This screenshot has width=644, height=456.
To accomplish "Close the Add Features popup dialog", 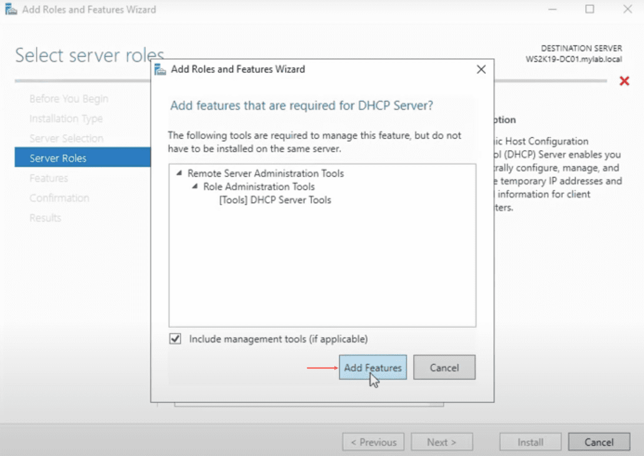I will [x=481, y=69].
